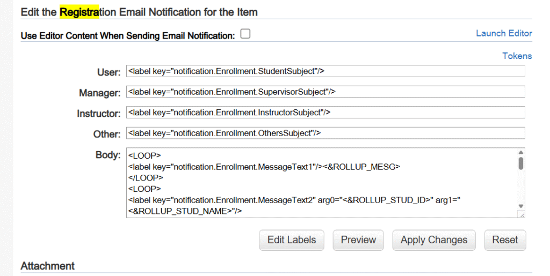Screen dimensions: 550x276
Task: Click the Attachment section heading
Action: [47, 266]
